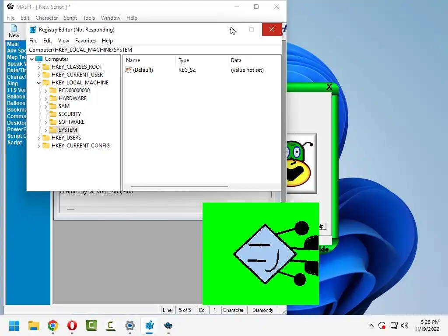This screenshot has height=336, width=448.
Task: Click the HKEY_CURRENT_USER folder icon
Action: click(x=46, y=75)
